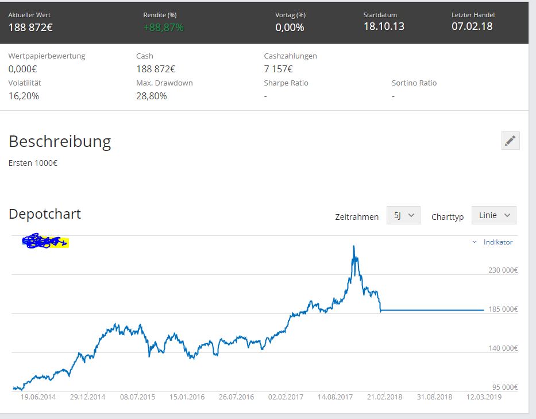Click the Cashzahlungen 7 157€ value
Image resolution: width=536 pixels, height=419 pixels.
click(x=278, y=69)
